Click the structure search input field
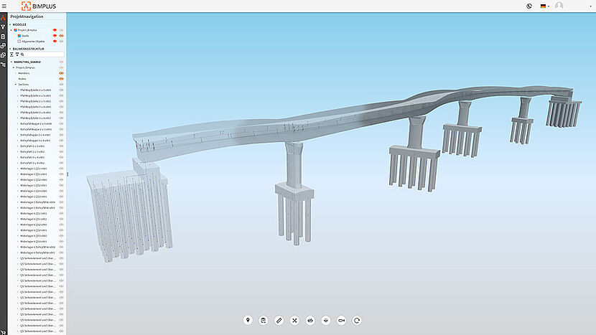Screen dimensions: 596x335 (x=45, y=55)
